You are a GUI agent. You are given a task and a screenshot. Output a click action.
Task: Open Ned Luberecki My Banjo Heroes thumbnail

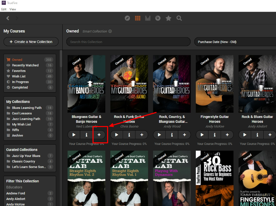86,84
